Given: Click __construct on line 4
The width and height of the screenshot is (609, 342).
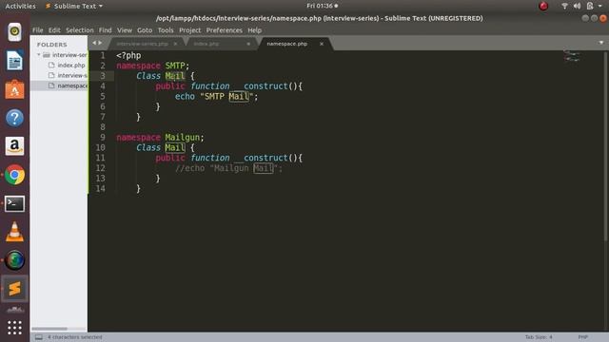Looking at the screenshot, I should tap(261, 86).
